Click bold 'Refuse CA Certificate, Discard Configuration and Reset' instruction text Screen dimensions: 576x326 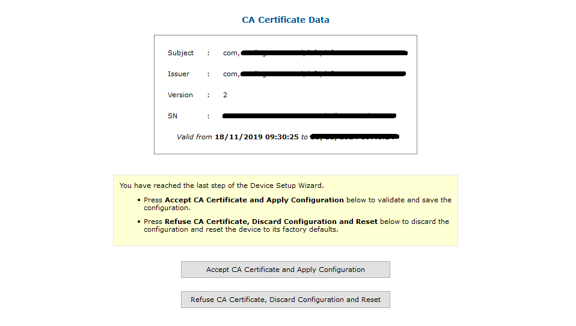coord(271,222)
